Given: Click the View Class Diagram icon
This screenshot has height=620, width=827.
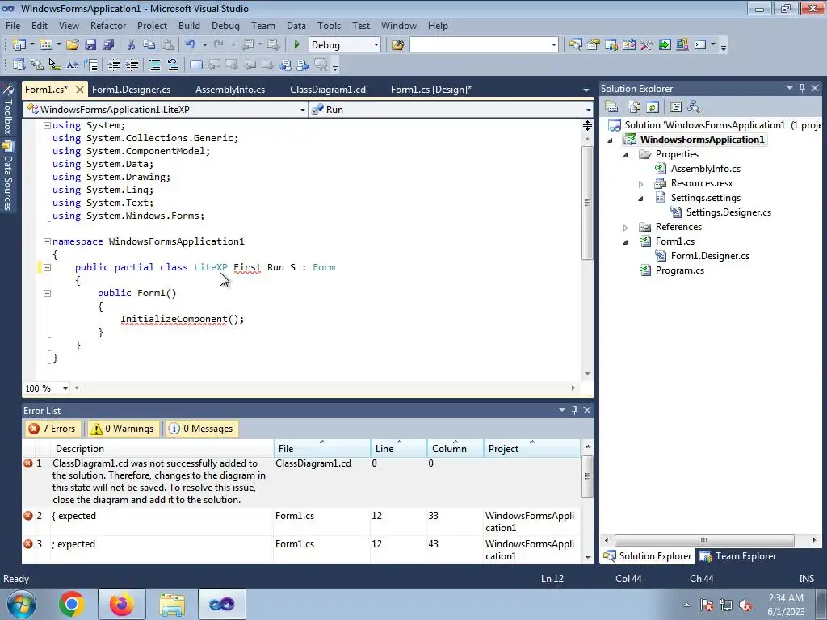Looking at the screenshot, I should pyautogui.click(x=694, y=107).
